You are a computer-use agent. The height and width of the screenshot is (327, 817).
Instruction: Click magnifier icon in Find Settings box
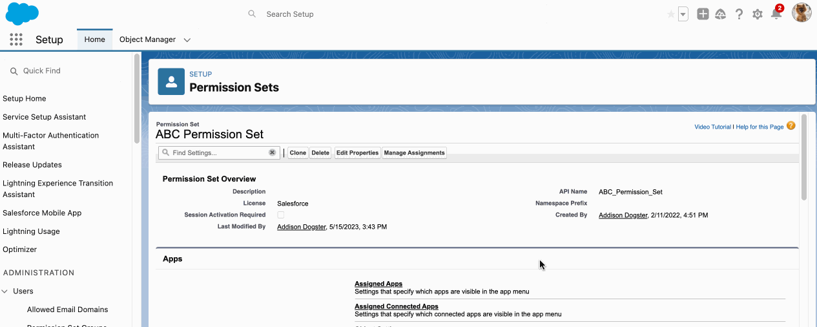click(x=165, y=153)
